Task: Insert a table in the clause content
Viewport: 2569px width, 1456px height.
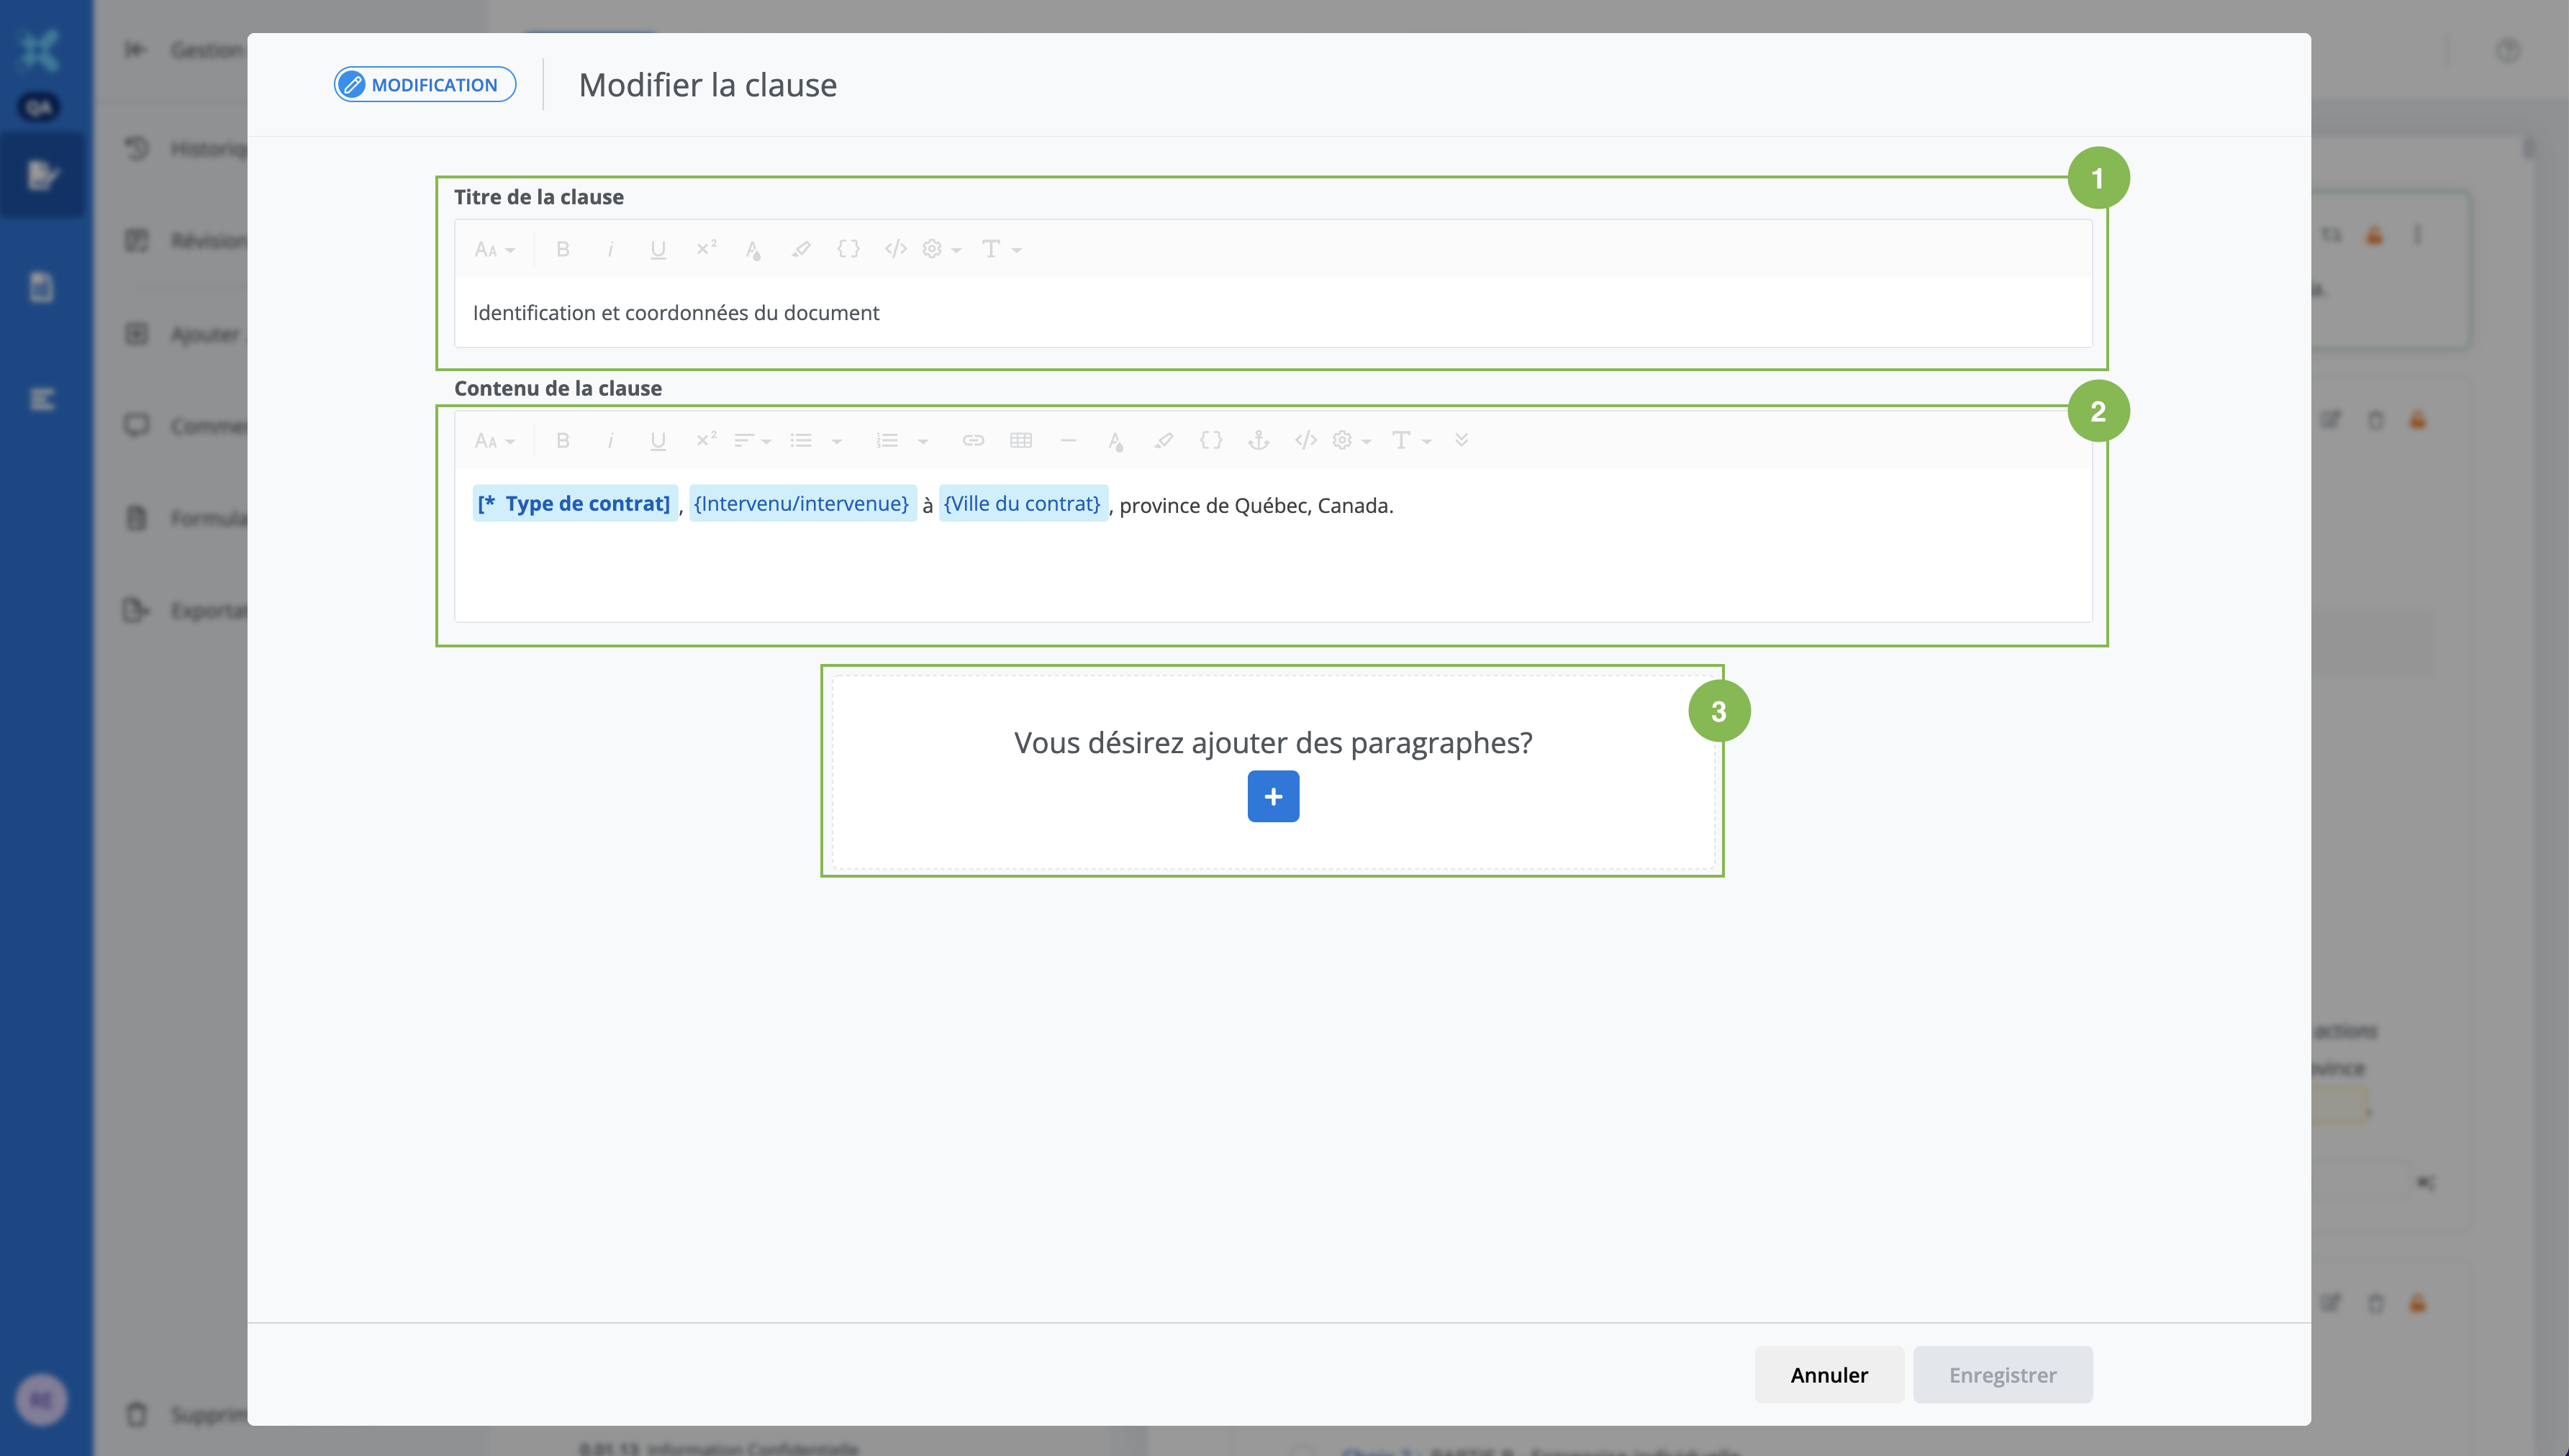Action: tap(1020, 441)
